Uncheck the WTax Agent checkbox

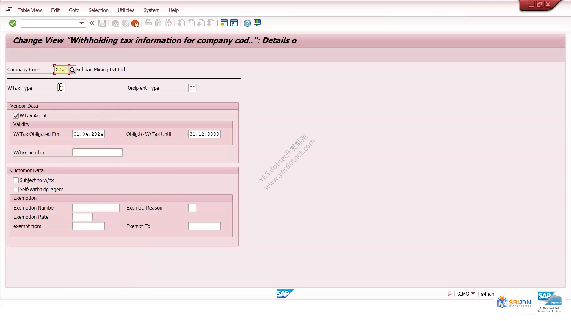tap(16, 116)
